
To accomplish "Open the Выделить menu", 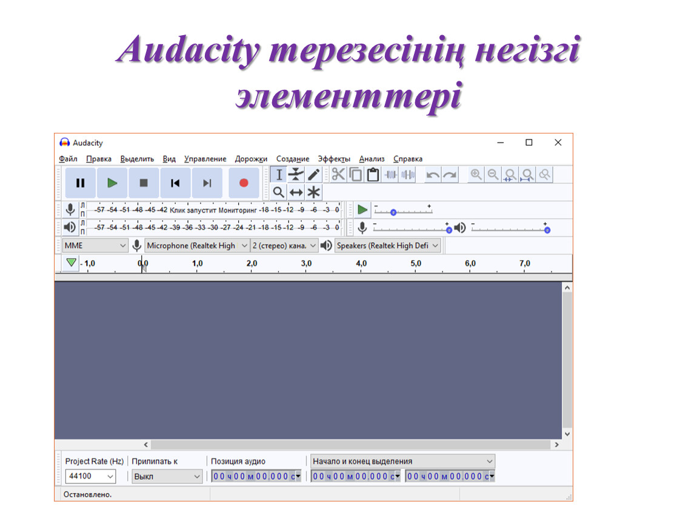I will 137,159.
